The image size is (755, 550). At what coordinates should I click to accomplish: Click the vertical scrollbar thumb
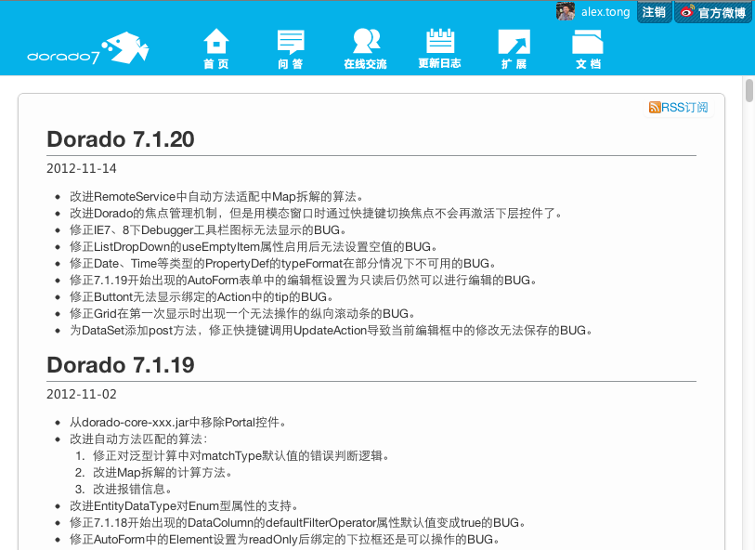[x=748, y=89]
